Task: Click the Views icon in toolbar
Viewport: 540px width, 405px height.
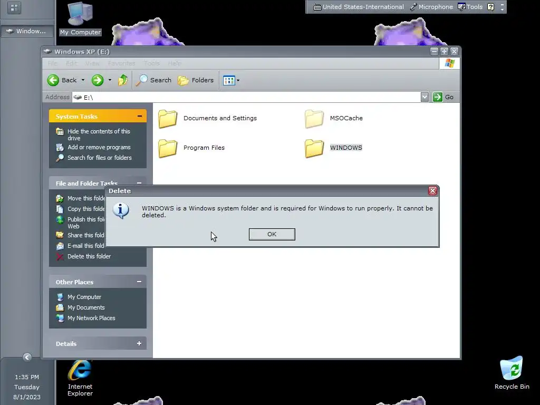Action: [229, 81]
